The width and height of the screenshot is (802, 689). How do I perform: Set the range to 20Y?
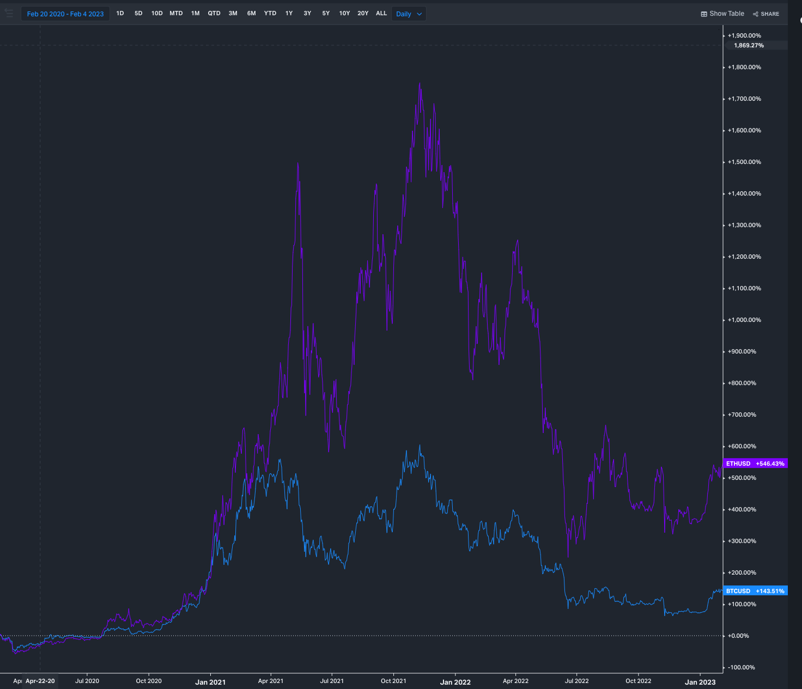[x=363, y=14]
